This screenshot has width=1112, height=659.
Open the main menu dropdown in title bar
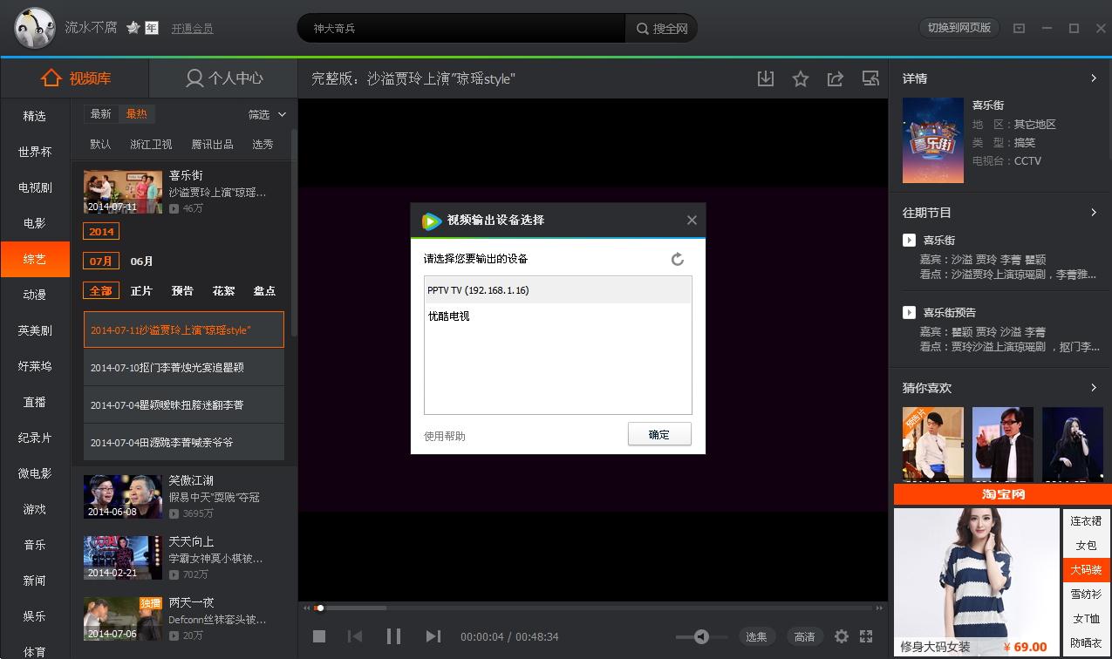[1019, 28]
